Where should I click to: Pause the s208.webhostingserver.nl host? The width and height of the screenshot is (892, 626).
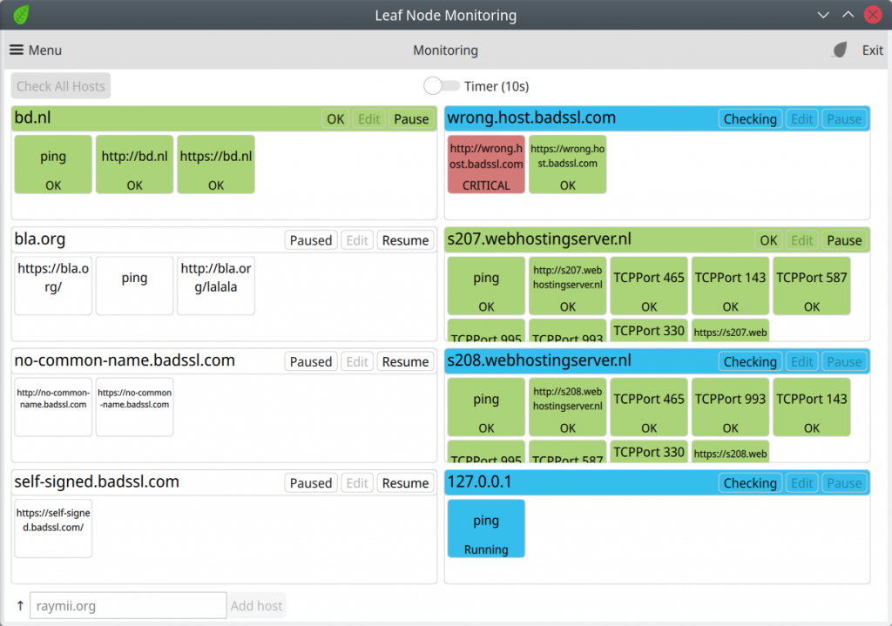pos(844,361)
